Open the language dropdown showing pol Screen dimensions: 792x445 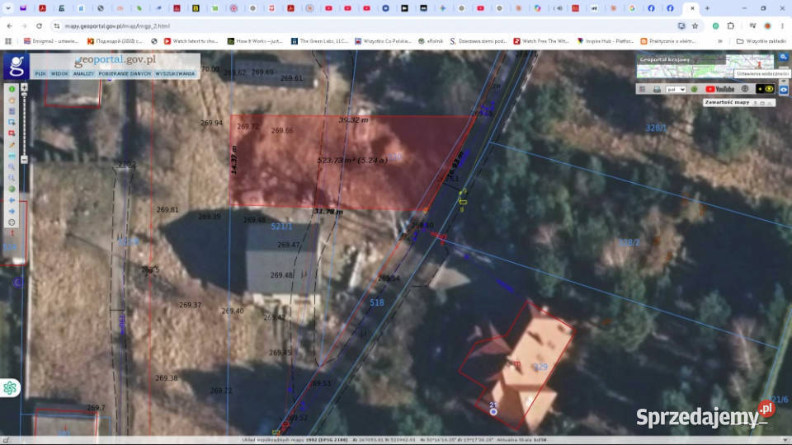click(x=676, y=89)
